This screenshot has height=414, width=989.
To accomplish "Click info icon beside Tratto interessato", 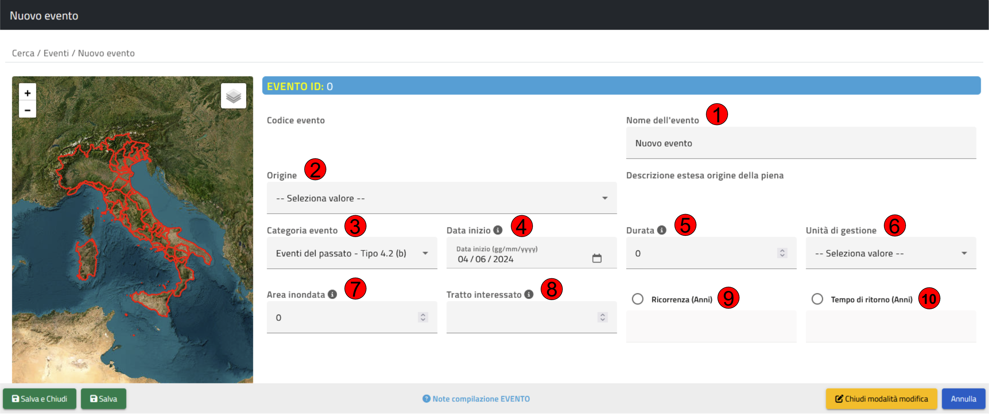I will [529, 294].
